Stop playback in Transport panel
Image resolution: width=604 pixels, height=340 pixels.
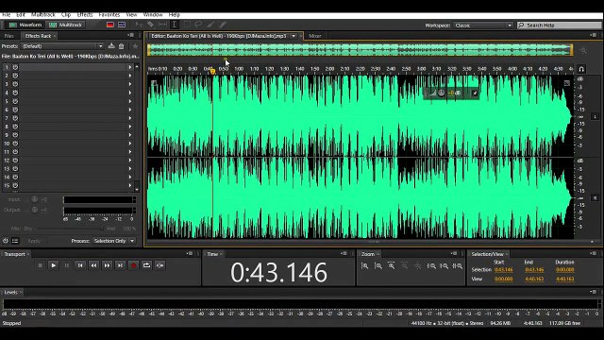pos(40,265)
